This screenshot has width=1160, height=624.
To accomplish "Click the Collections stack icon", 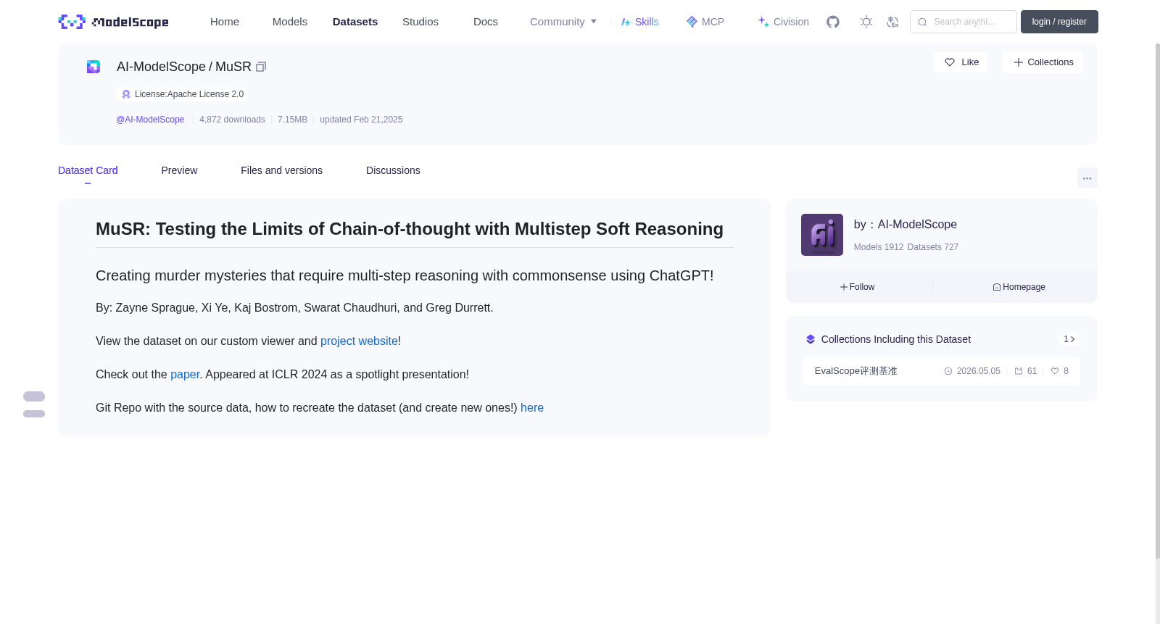I will pyautogui.click(x=811, y=339).
